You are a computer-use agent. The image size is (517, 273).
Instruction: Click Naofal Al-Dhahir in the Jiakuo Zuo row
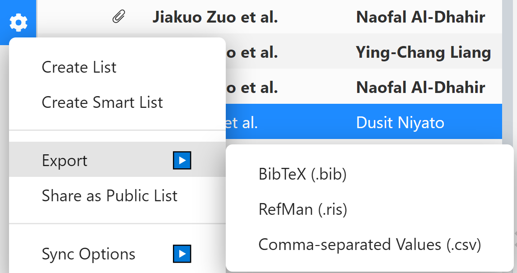(x=420, y=18)
